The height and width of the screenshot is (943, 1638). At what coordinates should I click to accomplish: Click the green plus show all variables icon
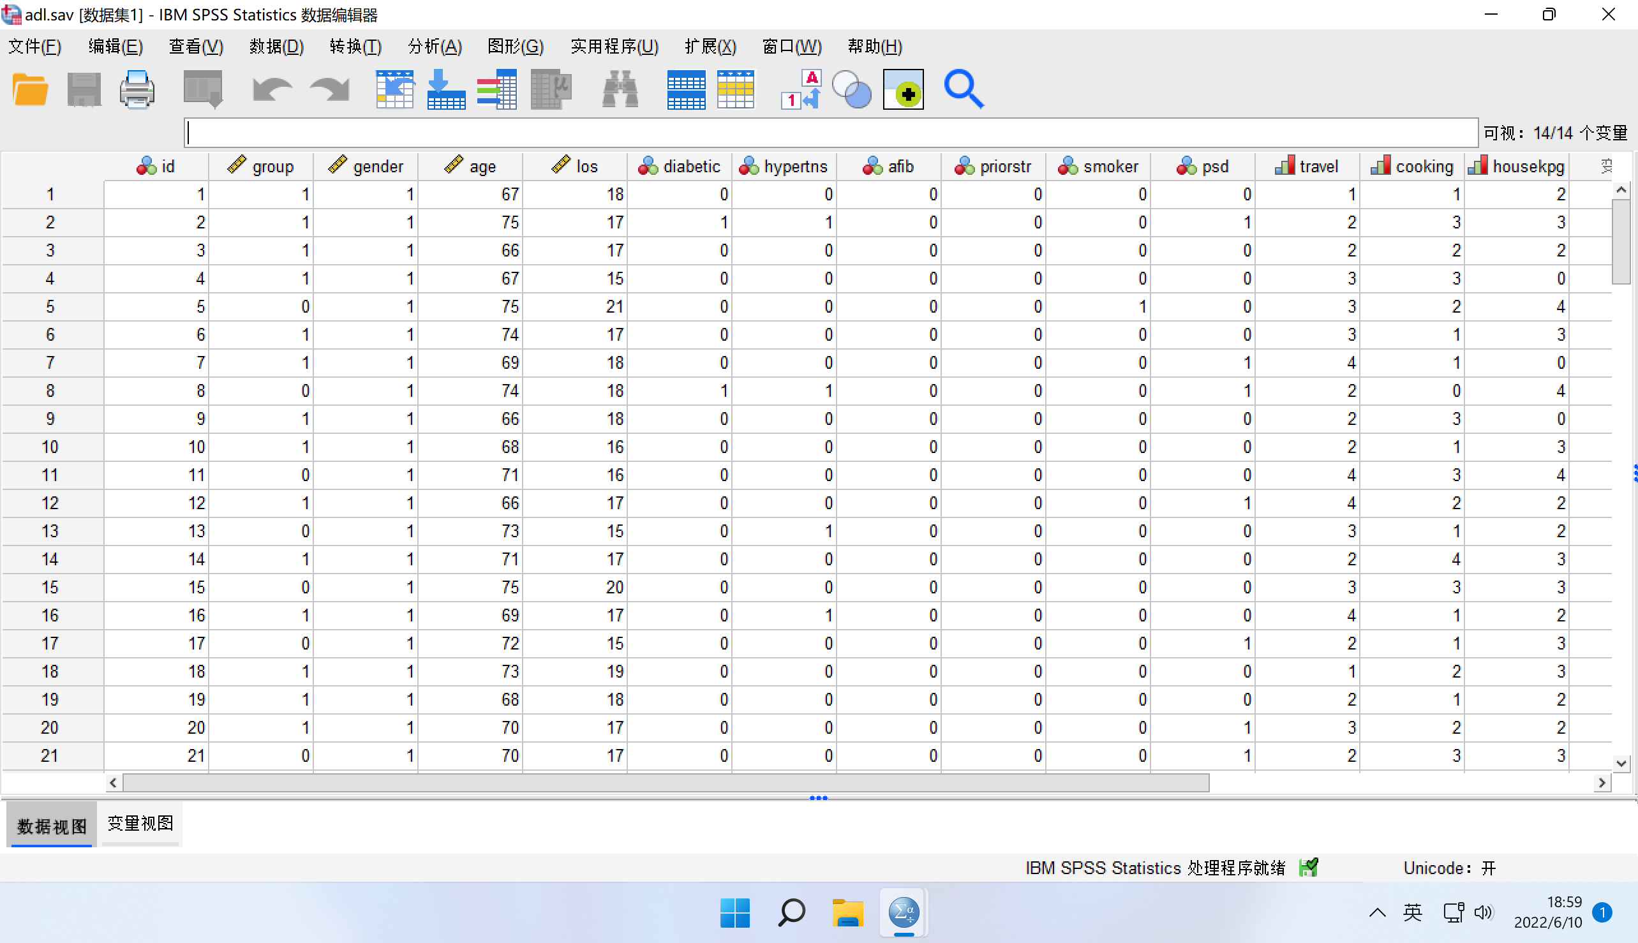903,89
